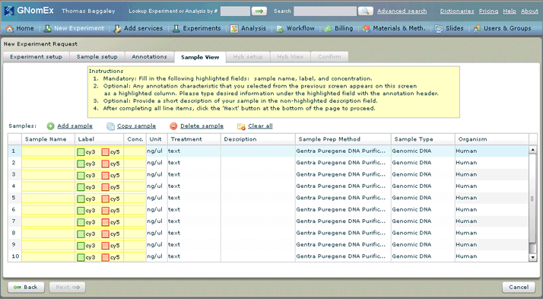
Task: Click the Add sample link
Action: 75,126
